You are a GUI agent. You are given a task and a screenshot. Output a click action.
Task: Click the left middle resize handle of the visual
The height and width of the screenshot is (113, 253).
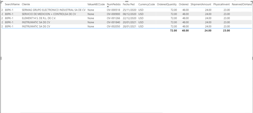(x=1, y=58)
